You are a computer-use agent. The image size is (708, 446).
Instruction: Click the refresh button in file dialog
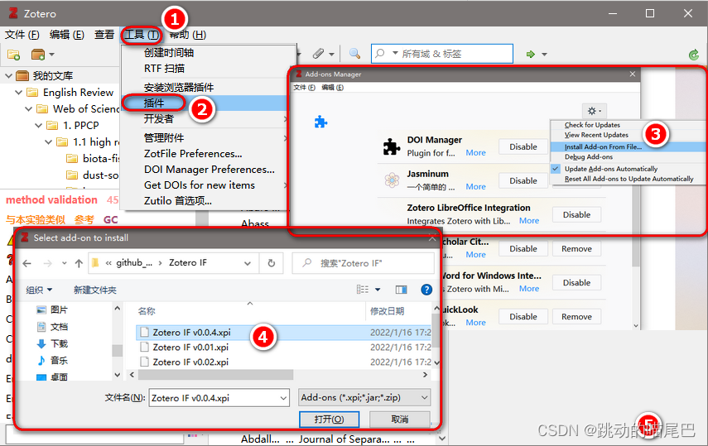(x=272, y=263)
